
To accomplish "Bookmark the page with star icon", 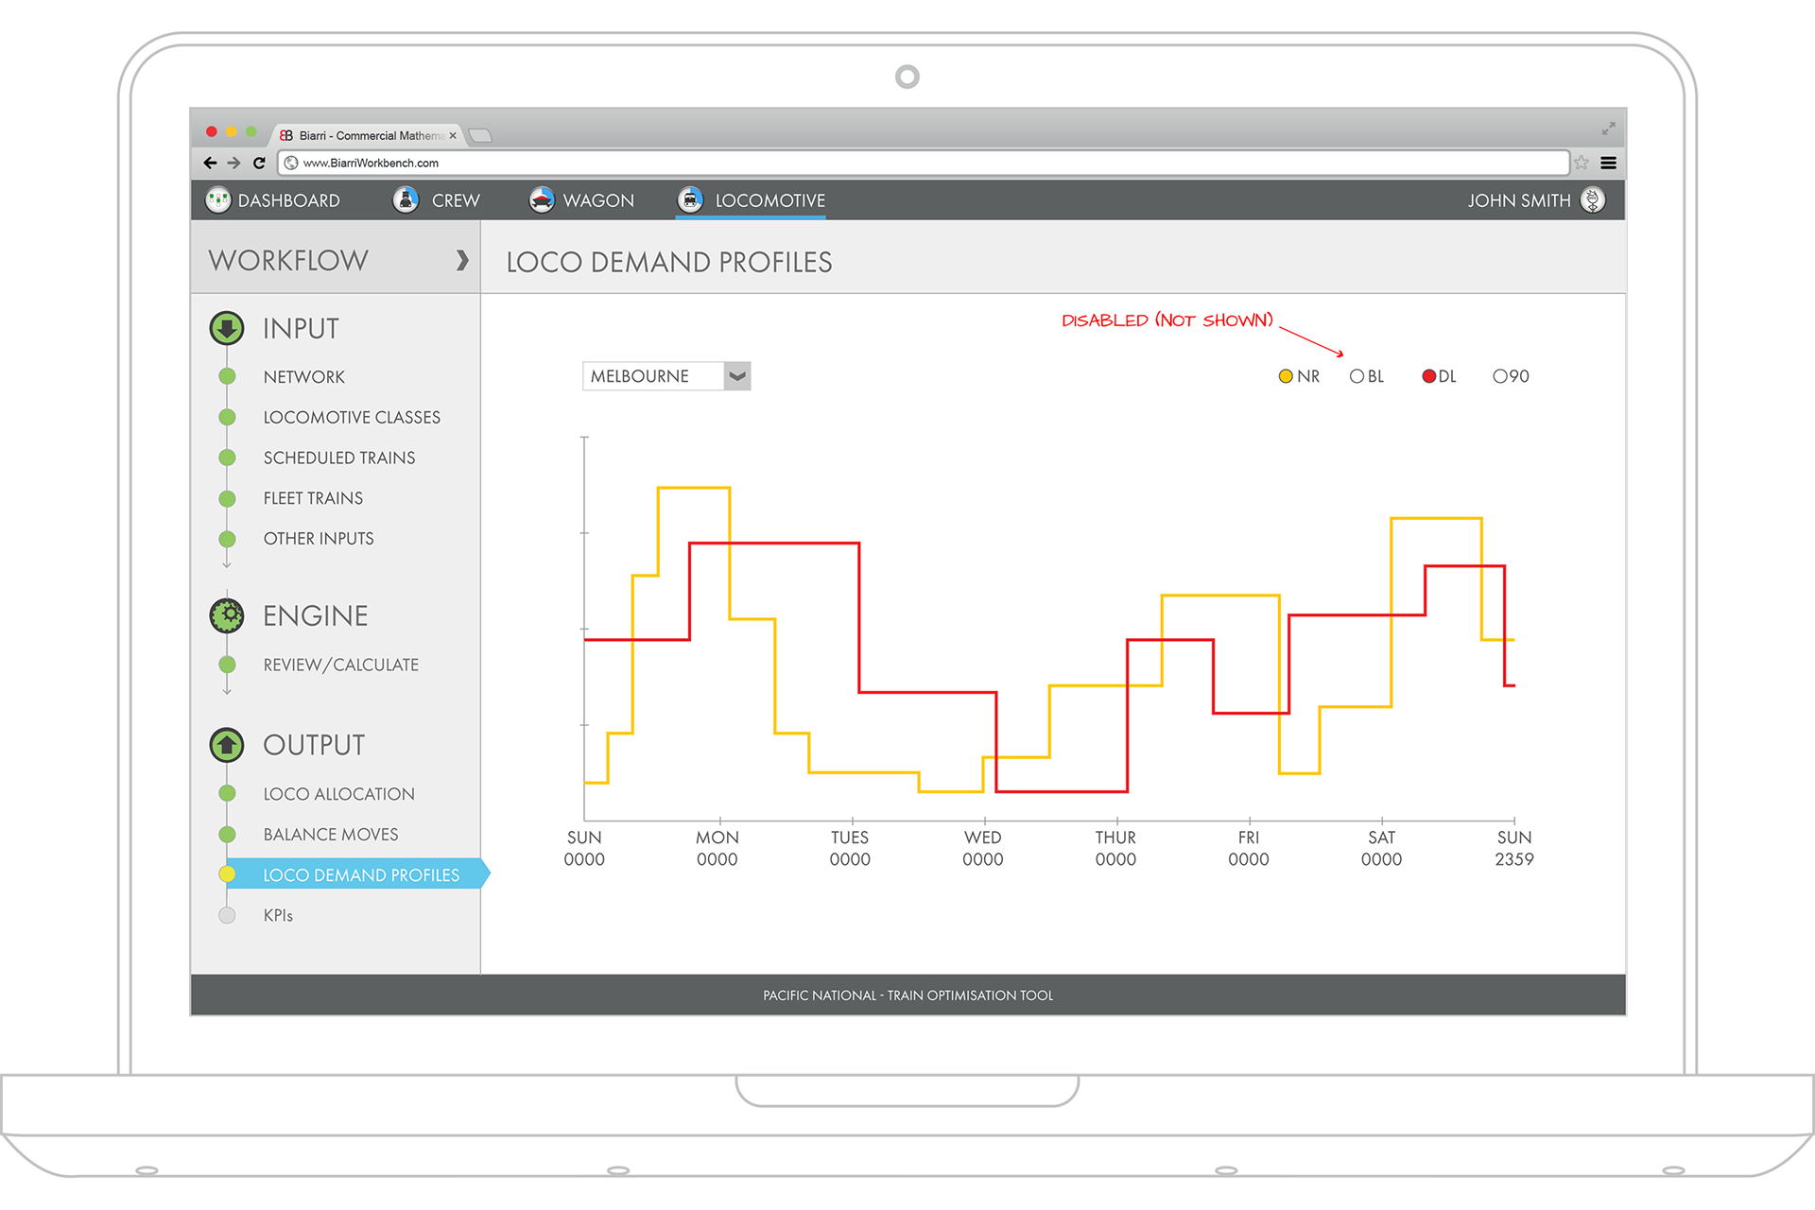I will click(1582, 163).
